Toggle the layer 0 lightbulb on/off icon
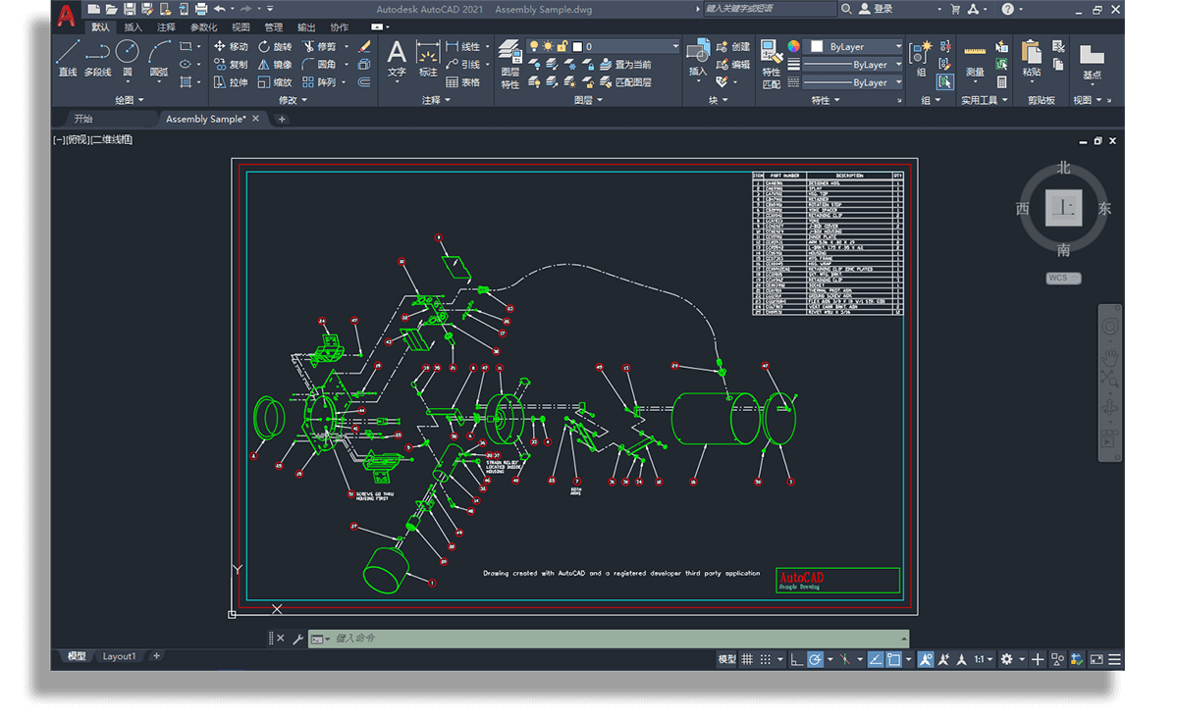Screen dimensions: 1178x719 534,46
